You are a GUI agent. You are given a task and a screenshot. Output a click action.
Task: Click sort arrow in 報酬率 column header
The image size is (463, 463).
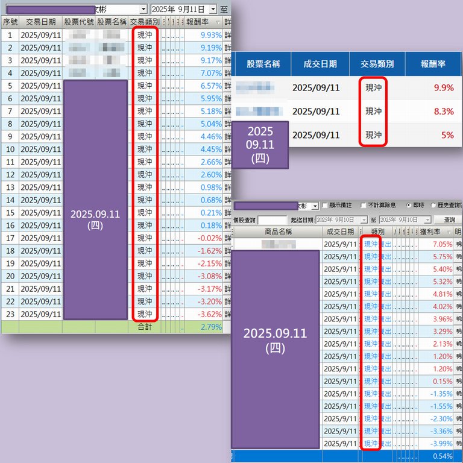217,22
